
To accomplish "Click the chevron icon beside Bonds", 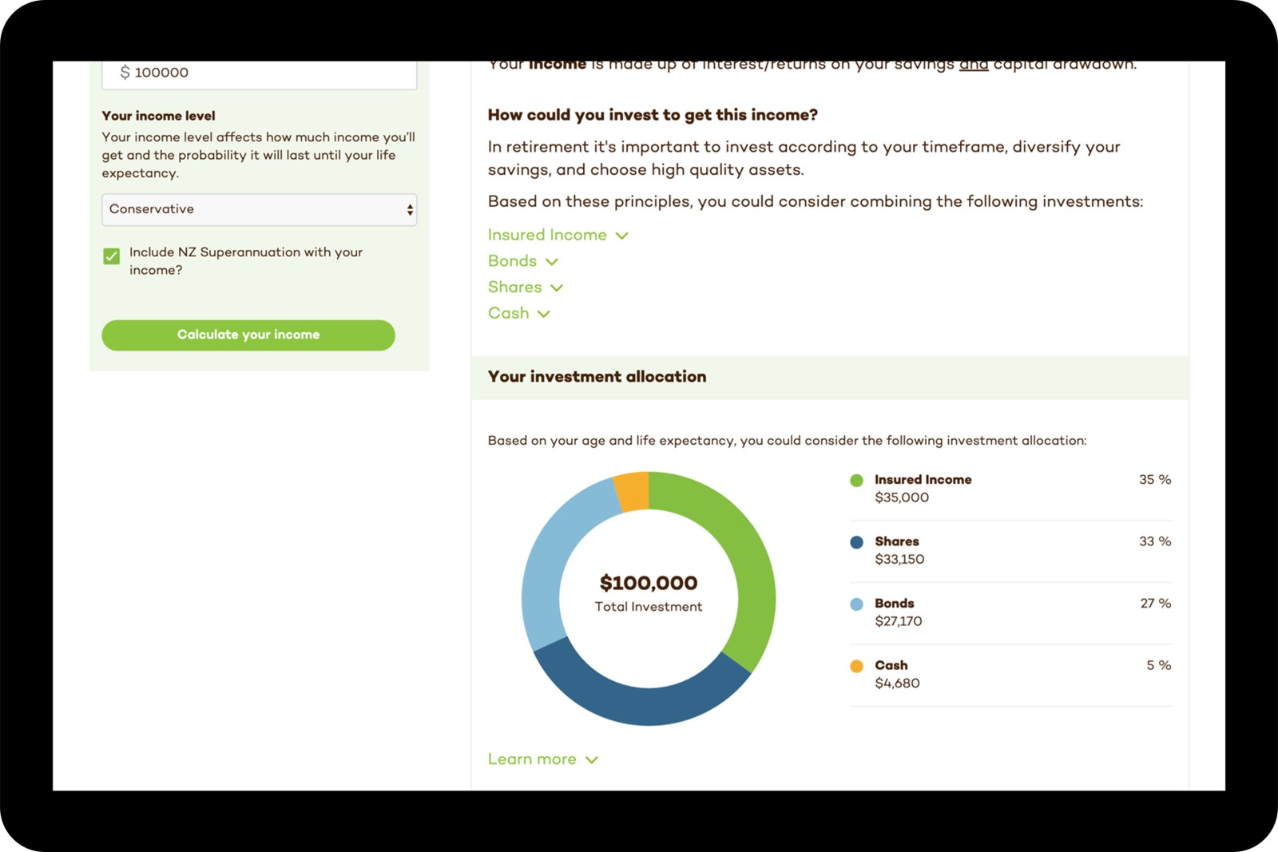I will point(552,262).
